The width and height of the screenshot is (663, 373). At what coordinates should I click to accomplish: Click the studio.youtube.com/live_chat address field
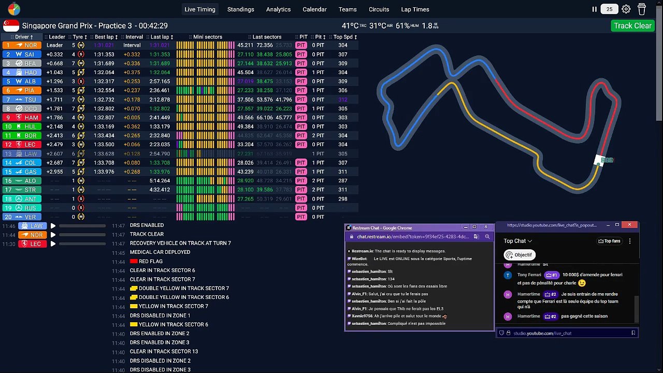click(567, 333)
